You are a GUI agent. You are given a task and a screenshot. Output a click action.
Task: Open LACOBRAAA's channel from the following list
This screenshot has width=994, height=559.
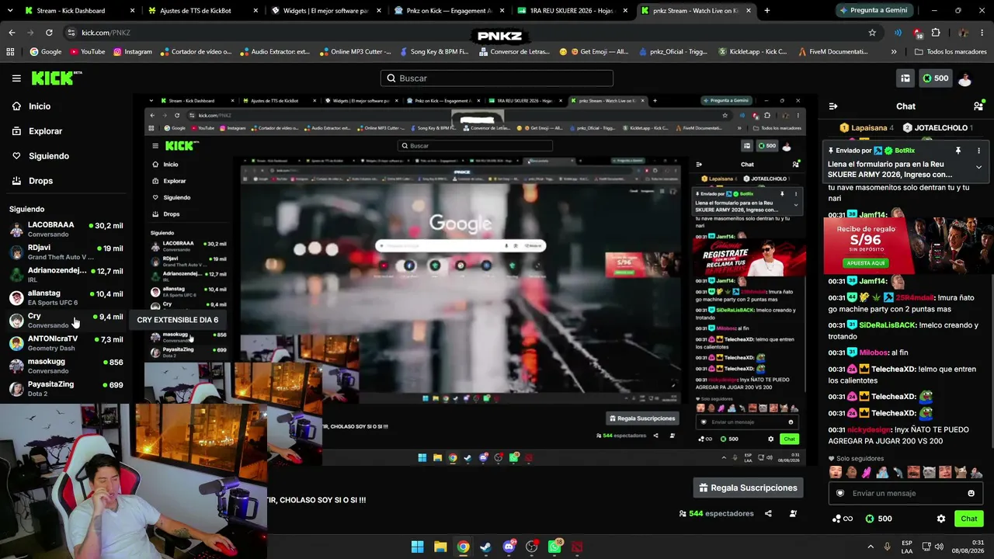66,229
